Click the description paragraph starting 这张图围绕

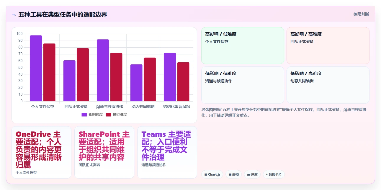[285, 112]
